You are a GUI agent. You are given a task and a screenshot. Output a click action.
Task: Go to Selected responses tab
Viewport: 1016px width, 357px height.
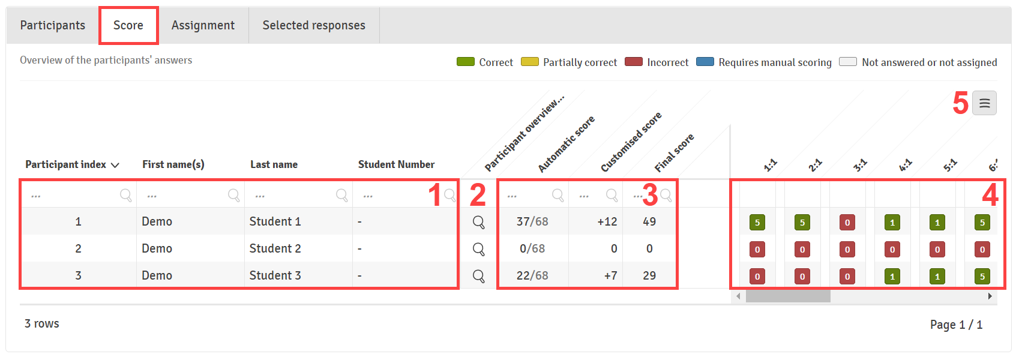click(313, 25)
